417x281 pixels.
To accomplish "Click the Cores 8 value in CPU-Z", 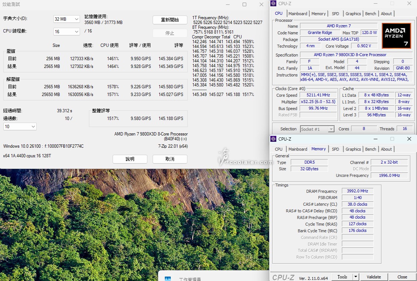I will pyautogui.click(x=364, y=128).
